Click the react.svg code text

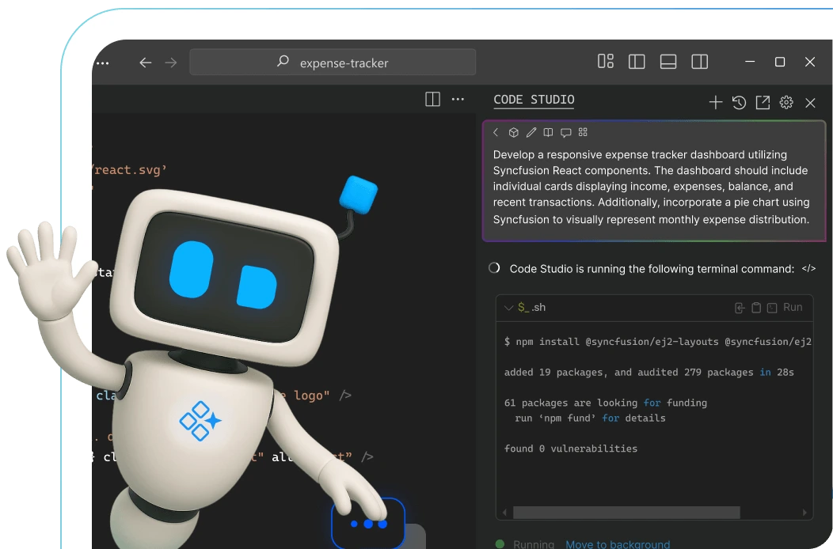tap(130, 170)
